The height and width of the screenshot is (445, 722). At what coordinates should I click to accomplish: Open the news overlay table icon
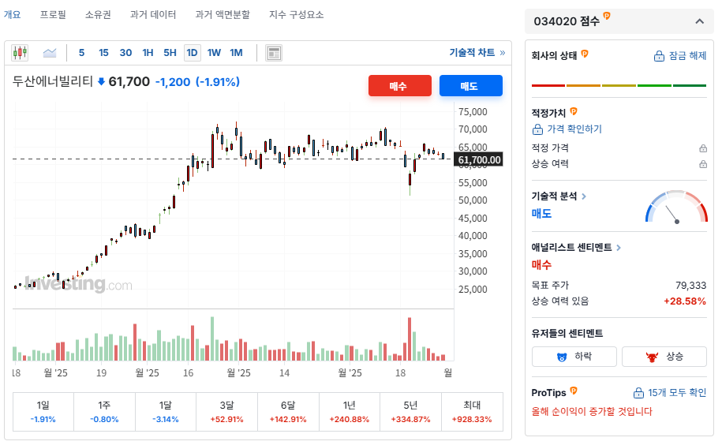[x=274, y=53]
